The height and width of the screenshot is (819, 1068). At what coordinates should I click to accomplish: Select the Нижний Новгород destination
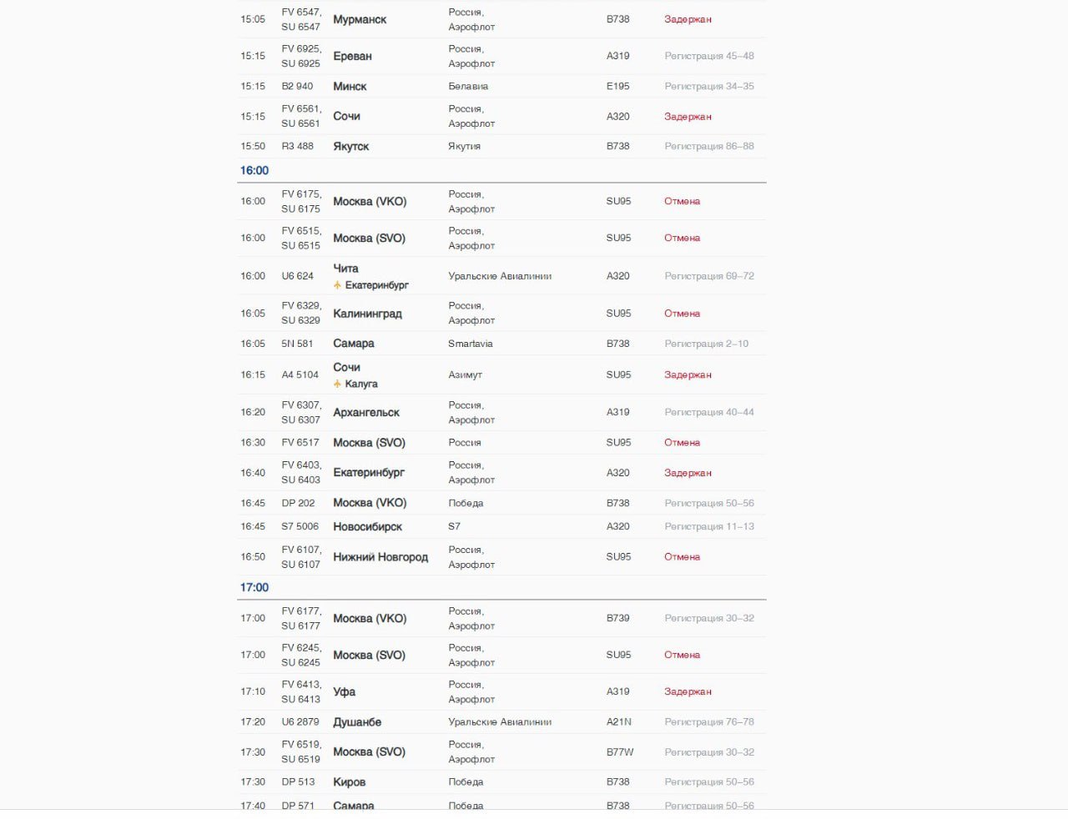tap(380, 557)
